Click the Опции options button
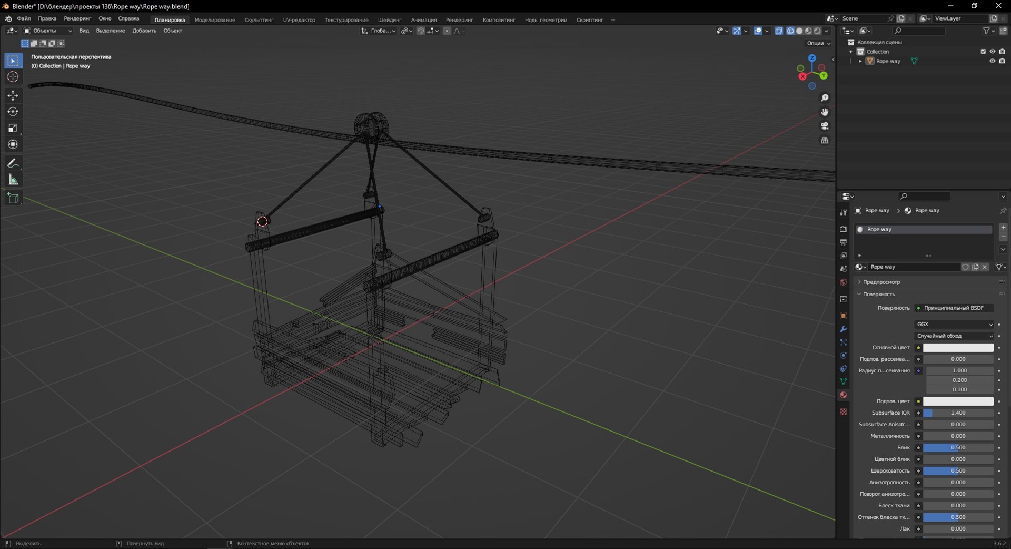This screenshot has width=1011, height=549. tap(818, 44)
